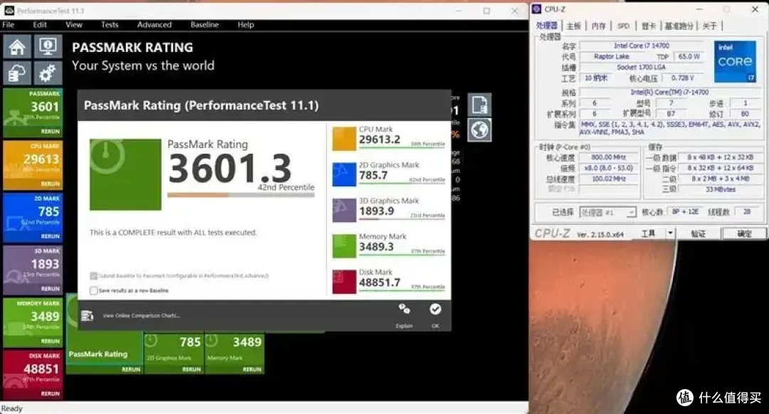Expand the arrow next to 工具 in CPU-Z
The image size is (769, 414).
pos(670,233)
